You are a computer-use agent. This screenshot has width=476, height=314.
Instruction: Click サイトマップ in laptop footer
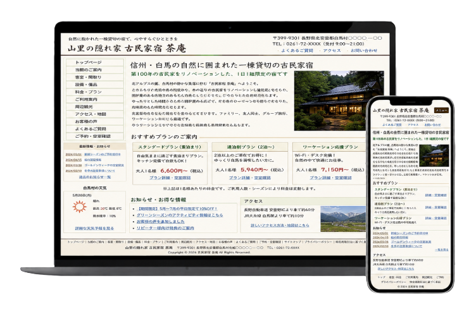(292, 242)
